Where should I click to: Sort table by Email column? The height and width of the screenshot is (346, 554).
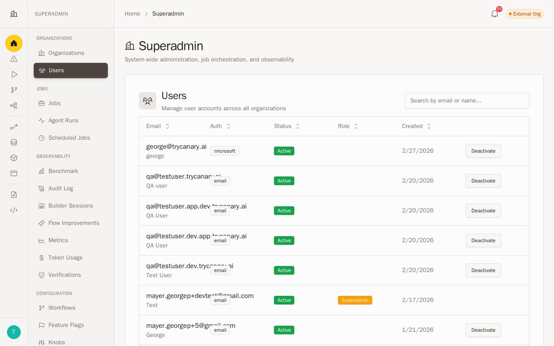pos(158,126)
